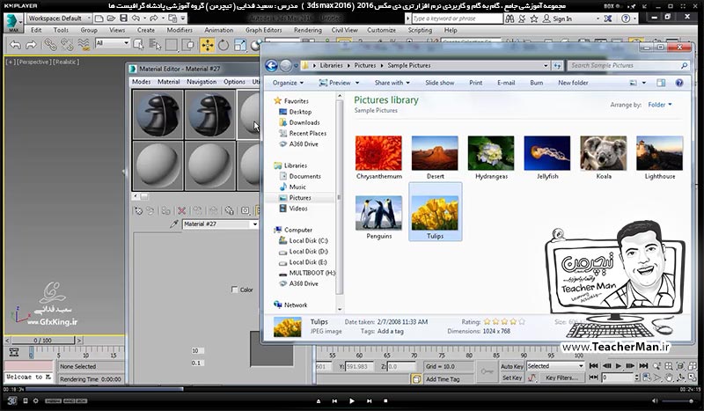
Task: Toggle Key Mode icon beside time slider
Action: (x=13, y=352)
